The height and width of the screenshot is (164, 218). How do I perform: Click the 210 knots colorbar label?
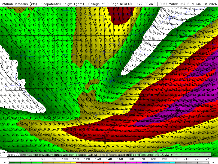(x=186, y=159)
